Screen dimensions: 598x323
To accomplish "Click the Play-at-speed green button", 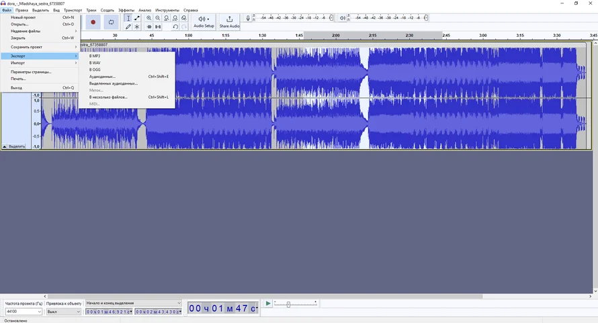I will point(267,304).
